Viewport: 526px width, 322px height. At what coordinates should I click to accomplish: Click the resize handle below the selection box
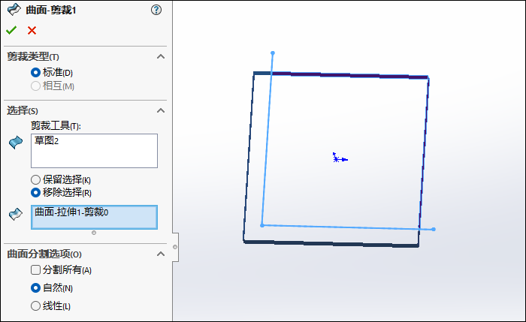click(x=94, y=233)
